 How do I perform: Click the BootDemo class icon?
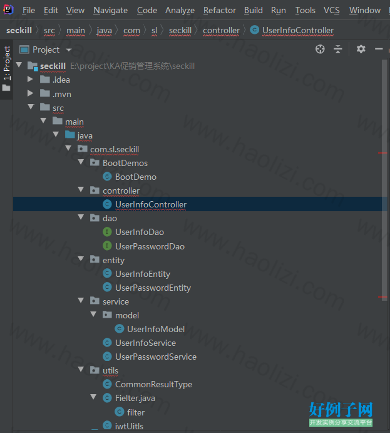coord(107,177)
